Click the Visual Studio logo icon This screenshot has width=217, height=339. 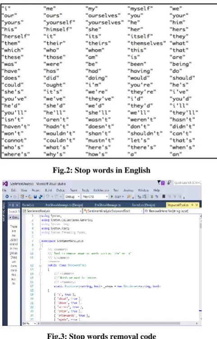click(5, 184)
